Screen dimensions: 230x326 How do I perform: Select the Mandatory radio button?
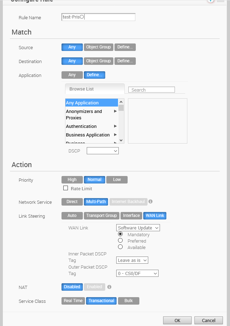120,234
